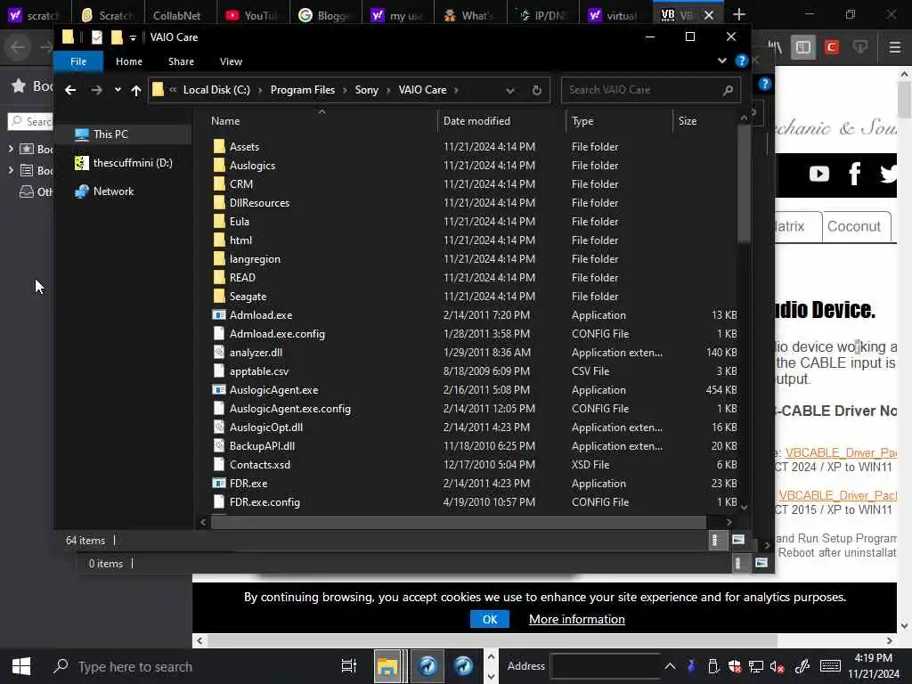Expand the ribbon with chevron
The image size is (912, 684).
(721, 61)
